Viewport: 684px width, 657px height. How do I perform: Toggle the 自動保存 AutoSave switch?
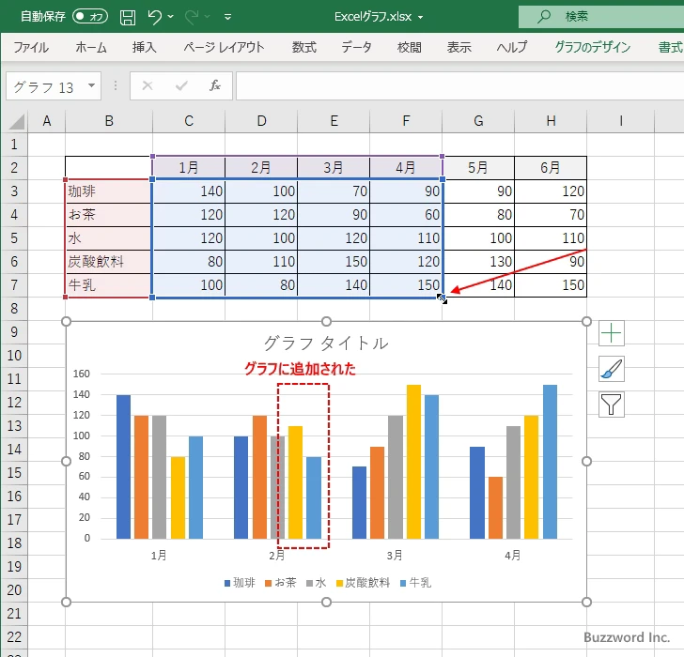[x=90, y=17]
